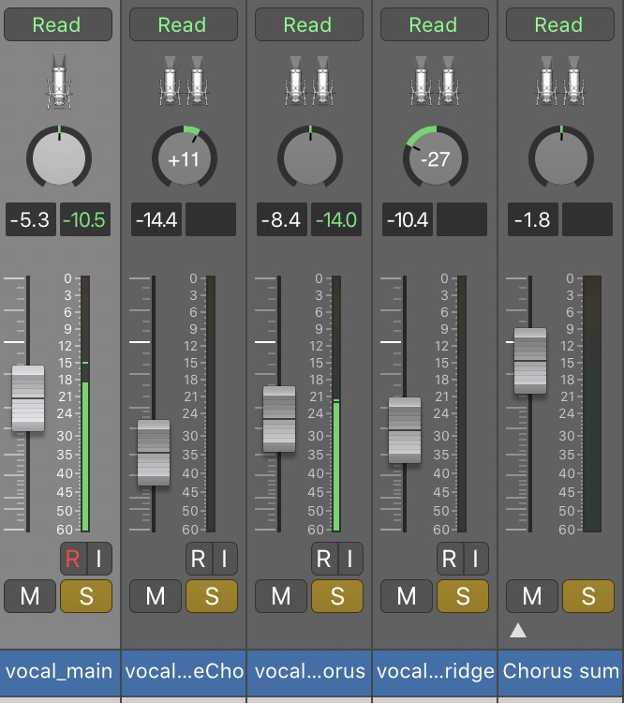The width and height of the screenshot is (624, 703).
Task: Click the vocal_main microphone icon
Action: 58,80
